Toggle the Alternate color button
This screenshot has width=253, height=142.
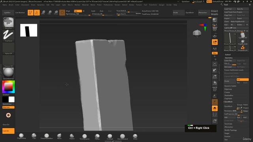pos(8,107)
